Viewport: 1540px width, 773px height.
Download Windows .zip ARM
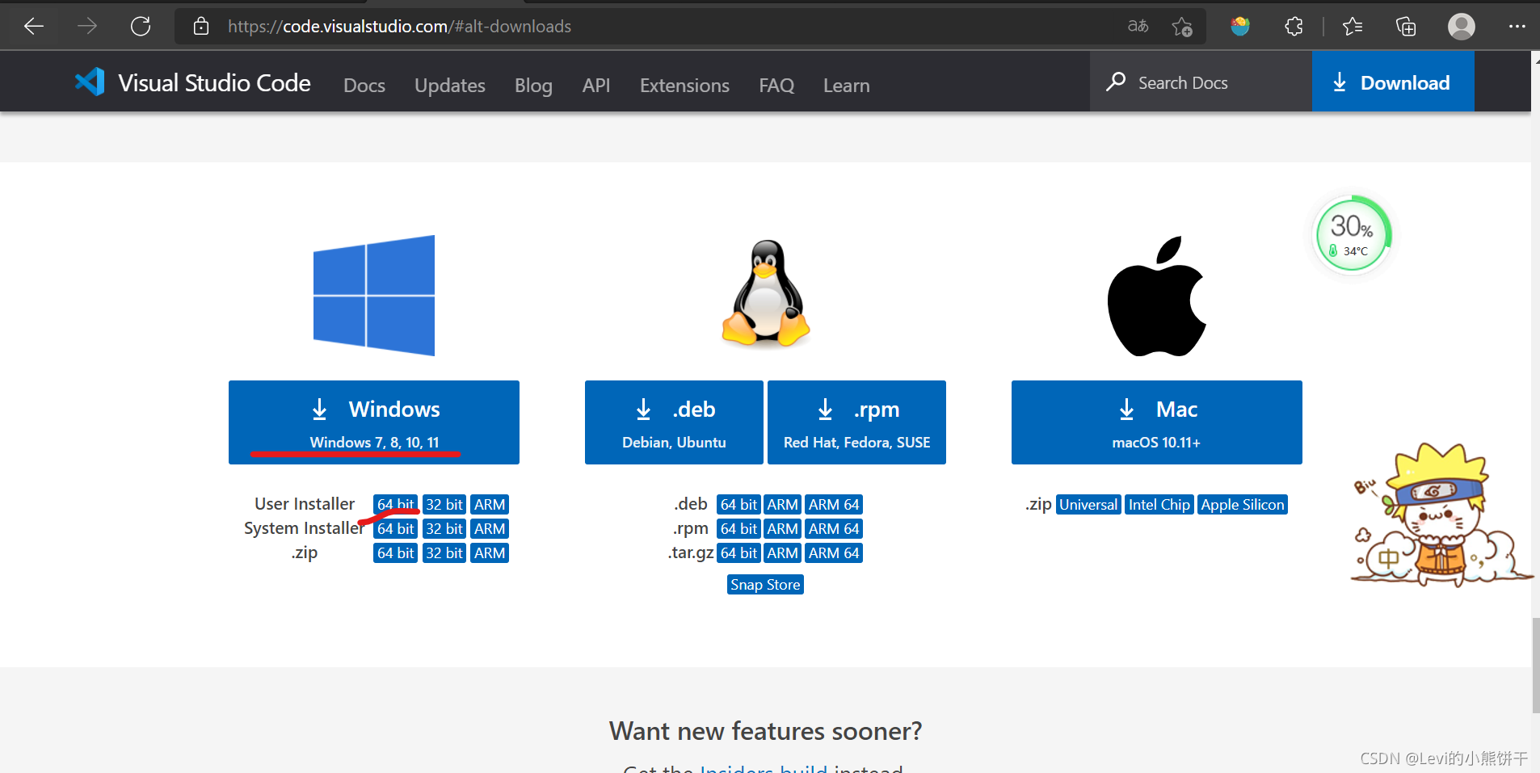coord(490,553)
